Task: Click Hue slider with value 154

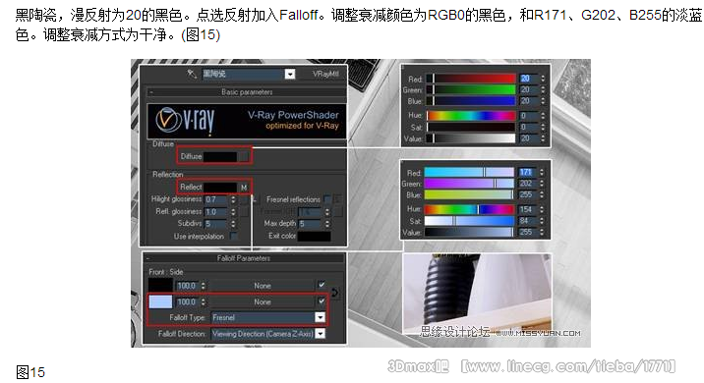Action: (x=469, y=209)
